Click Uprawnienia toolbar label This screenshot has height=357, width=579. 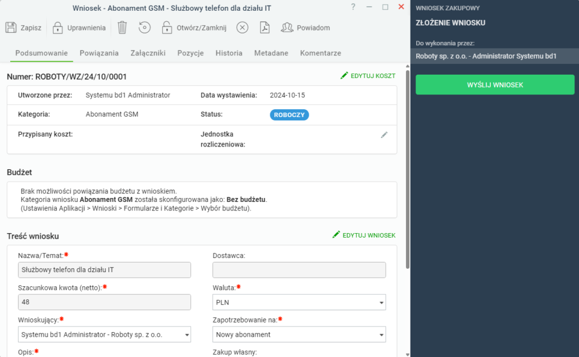click(87, 28)
